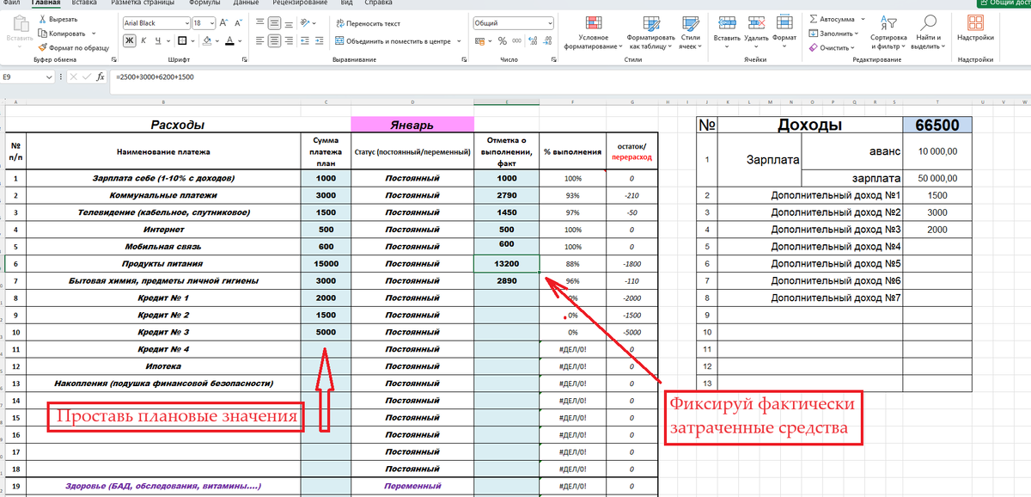Click the Вставить cells button
This screenshot has height=497, width=1031.
click(727, 31)
